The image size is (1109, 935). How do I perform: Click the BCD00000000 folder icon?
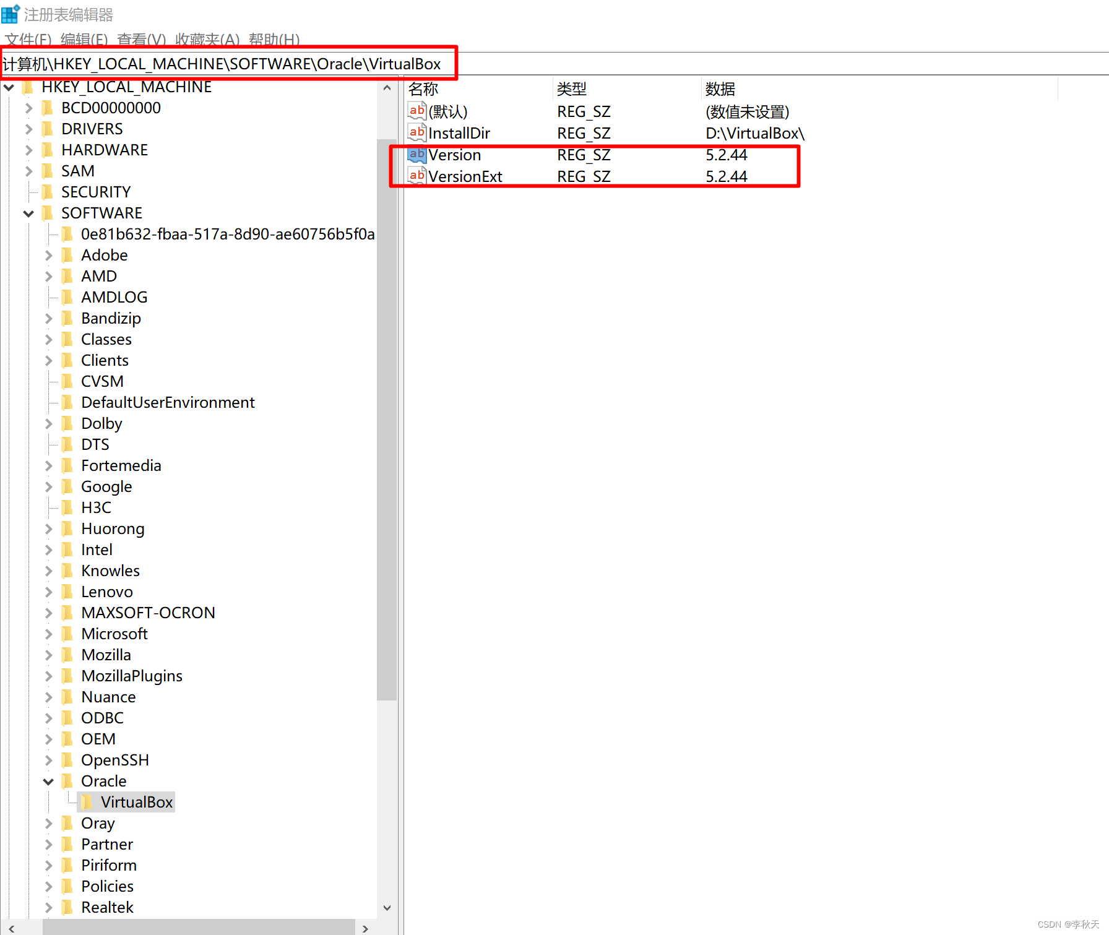48,108
